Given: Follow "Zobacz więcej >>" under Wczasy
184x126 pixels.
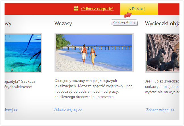Looking at the screenshot, I should pos(68,110).
